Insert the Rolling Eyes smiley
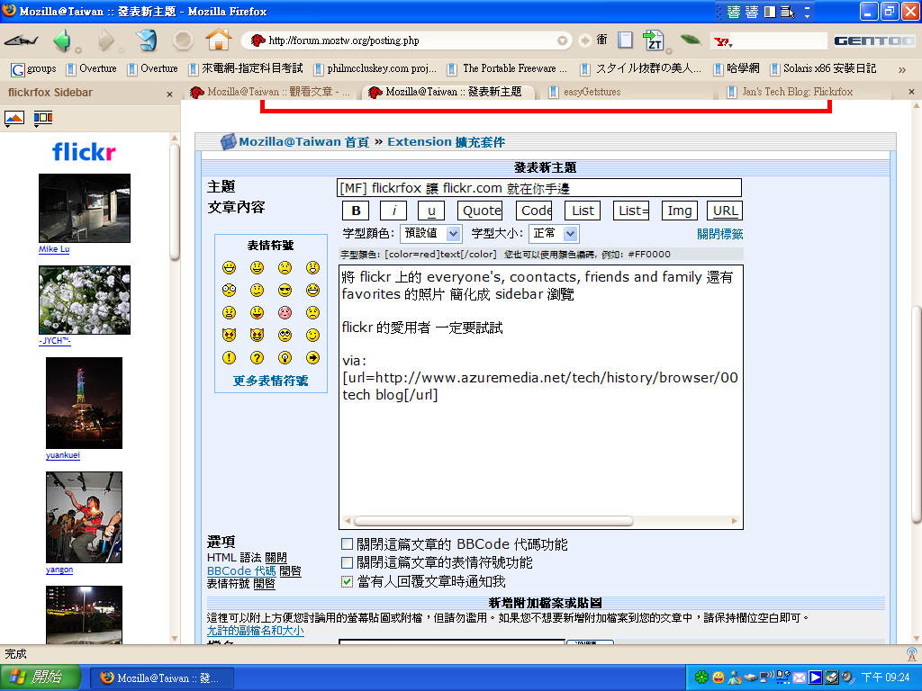This screenshot has height=691, width=922. 285,335
